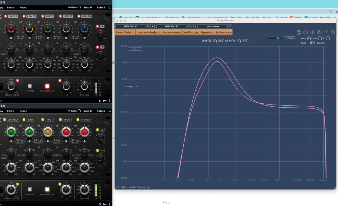Open the manual book icon in PluginDoctor

click(306, 32)
